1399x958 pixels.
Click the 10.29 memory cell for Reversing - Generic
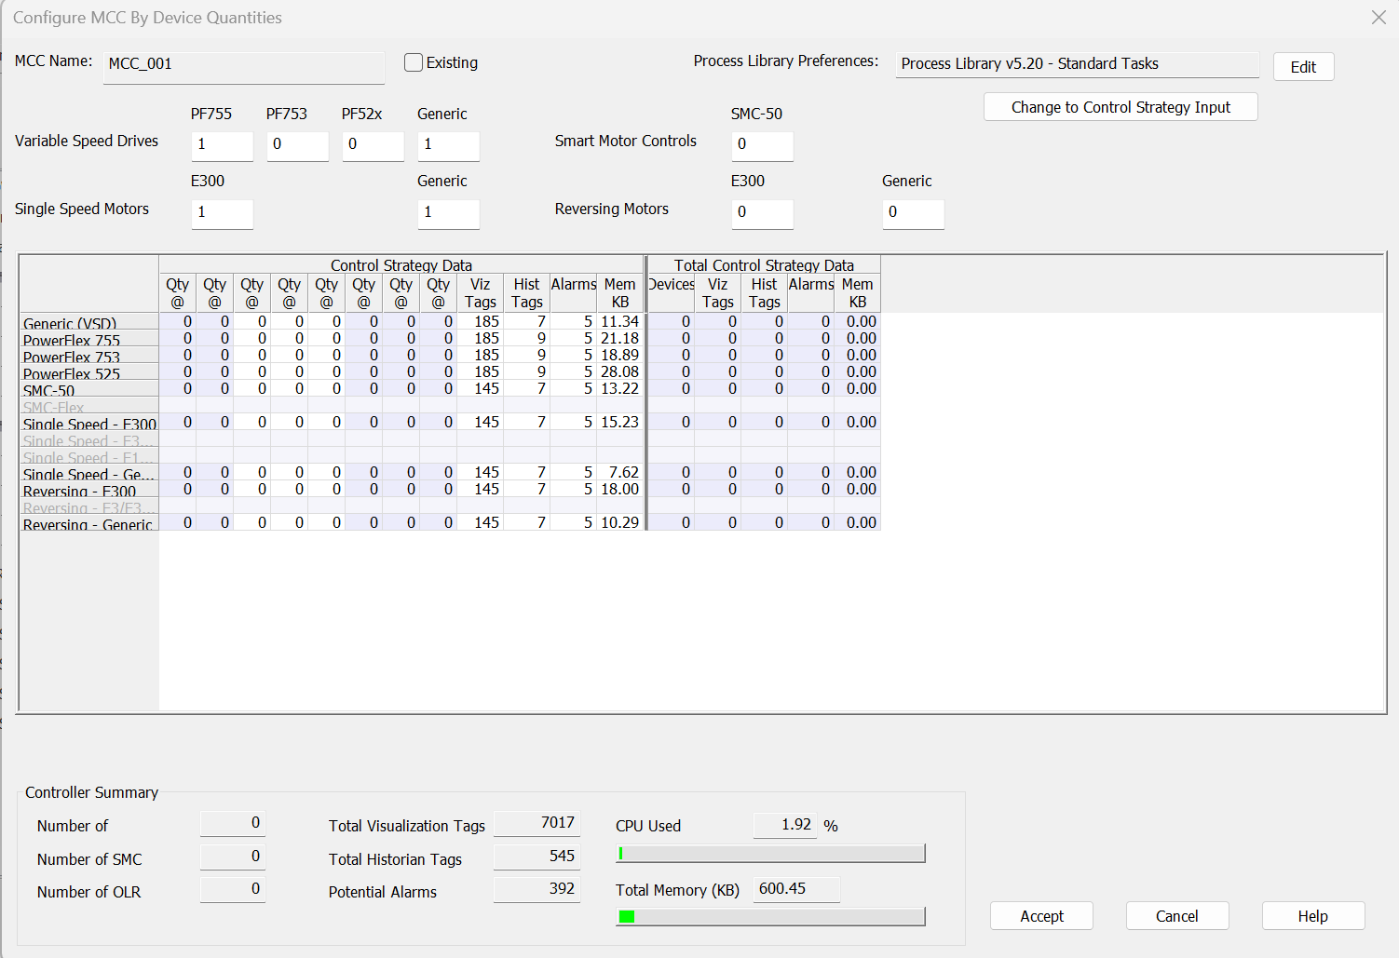(x=619, y=522)
